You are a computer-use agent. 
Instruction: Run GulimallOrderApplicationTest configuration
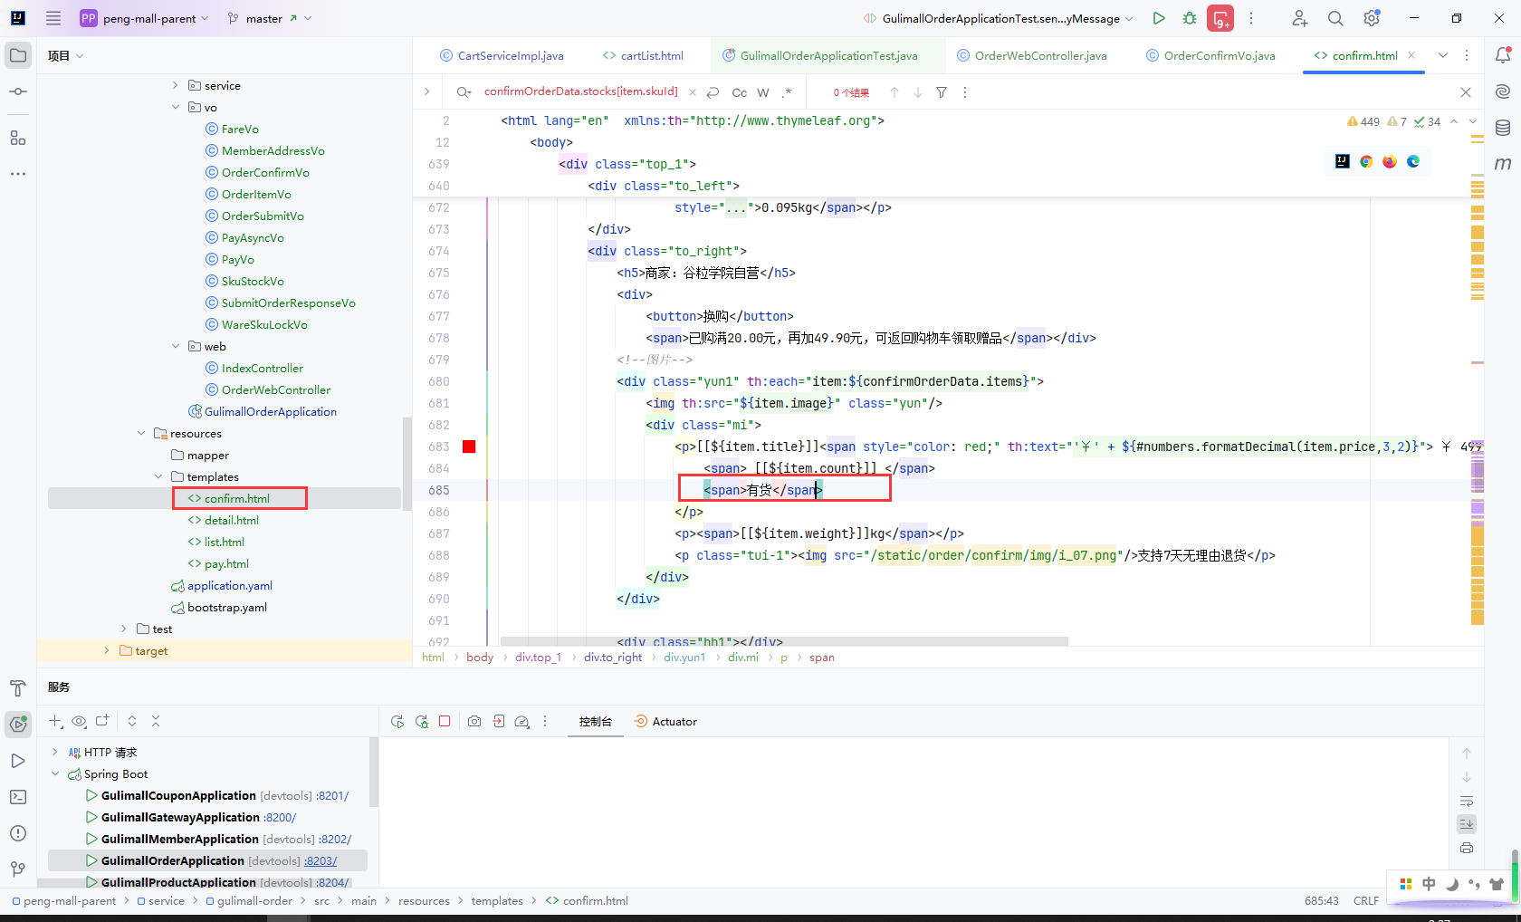tap(1159, 18)
